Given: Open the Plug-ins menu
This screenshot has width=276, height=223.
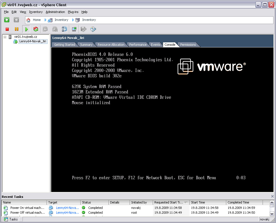Looking at the screenshot, I should [73, 12].
